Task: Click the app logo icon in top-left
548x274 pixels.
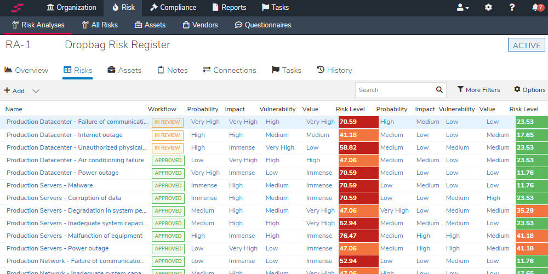Action: point(18,8)
